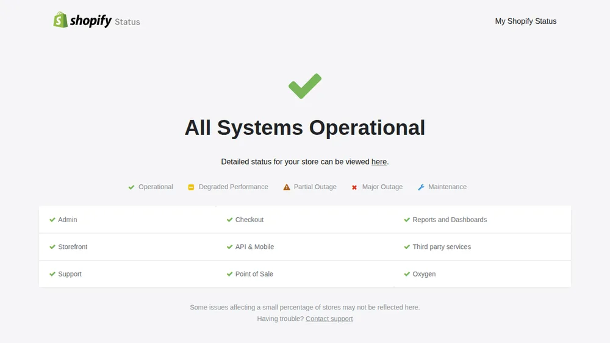Screen dimensions: 610x343
Task: Open the My Shopify Status link
Action: pos(526,21)
